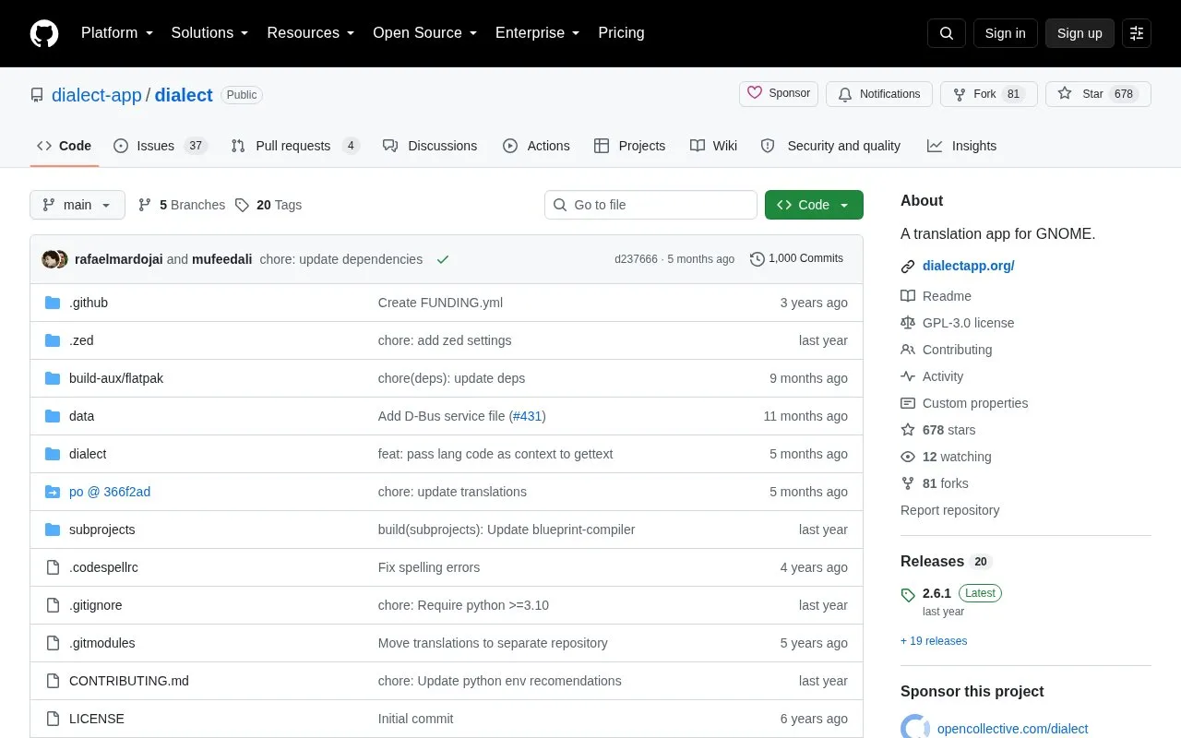The height and width of the screenshot is (738, 1181).
Task: Switch to the Issues tab
Action: 161,146
